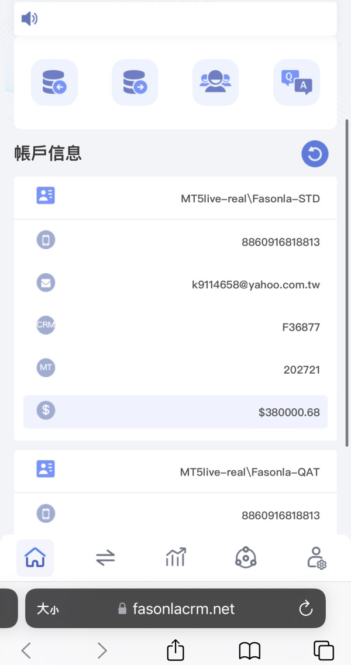
Task: Click the $380000.68 balance row
Action: tap(175, 412)
